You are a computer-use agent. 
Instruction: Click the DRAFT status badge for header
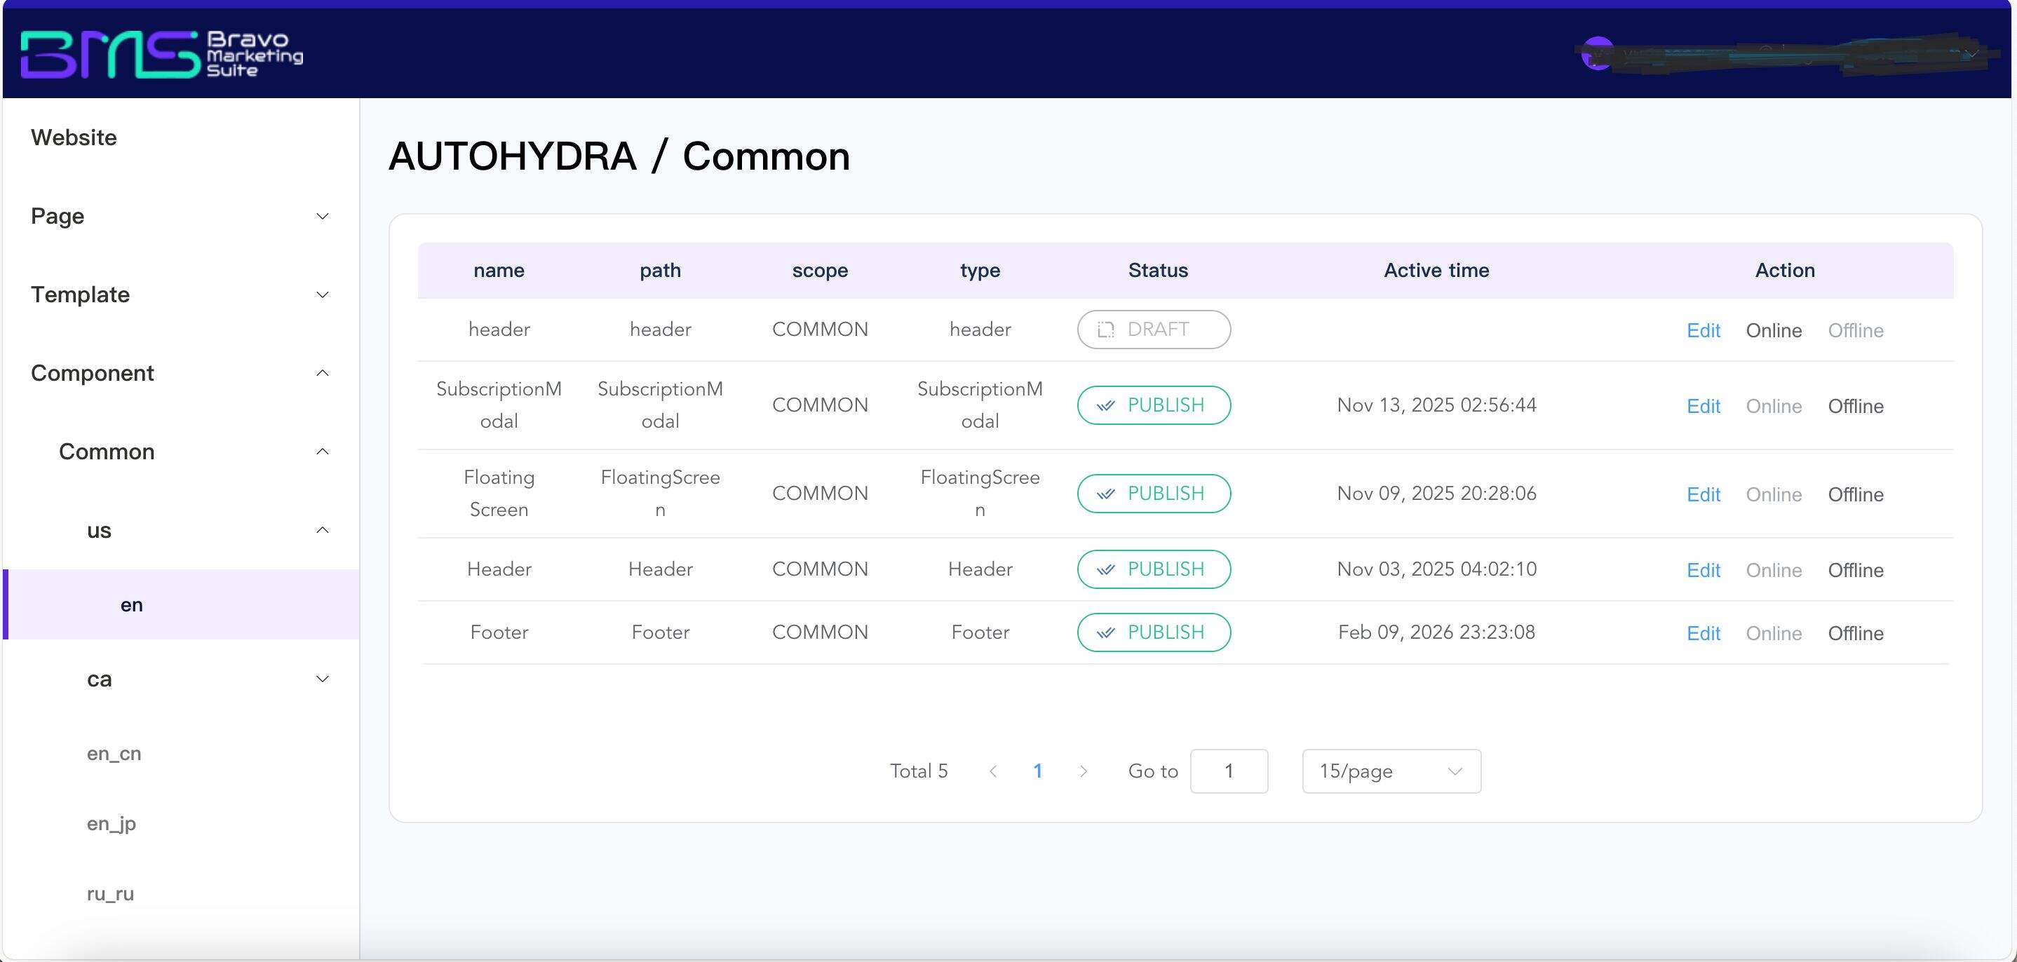(x=1154, y=330)
